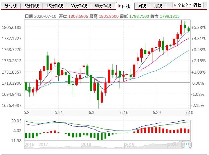This screenshot has width=209, height=155.
Task: Click the 最低 value 1798.7500
Action: coord(139,16)
